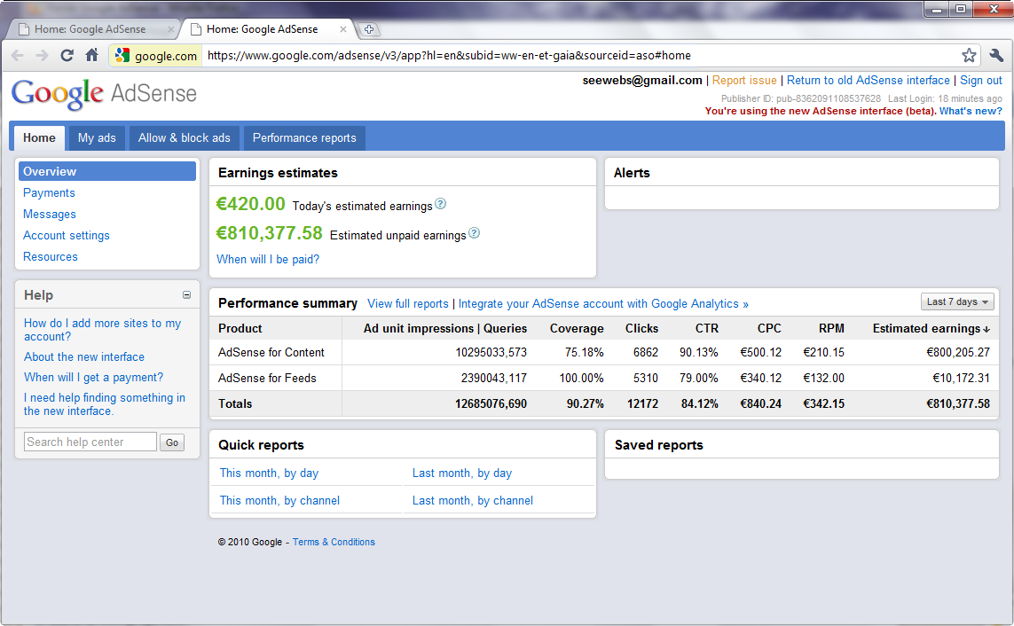Open the wrench settings menu
The height and width of the screenshot is (626, 1014).
(x=996, y=56)
